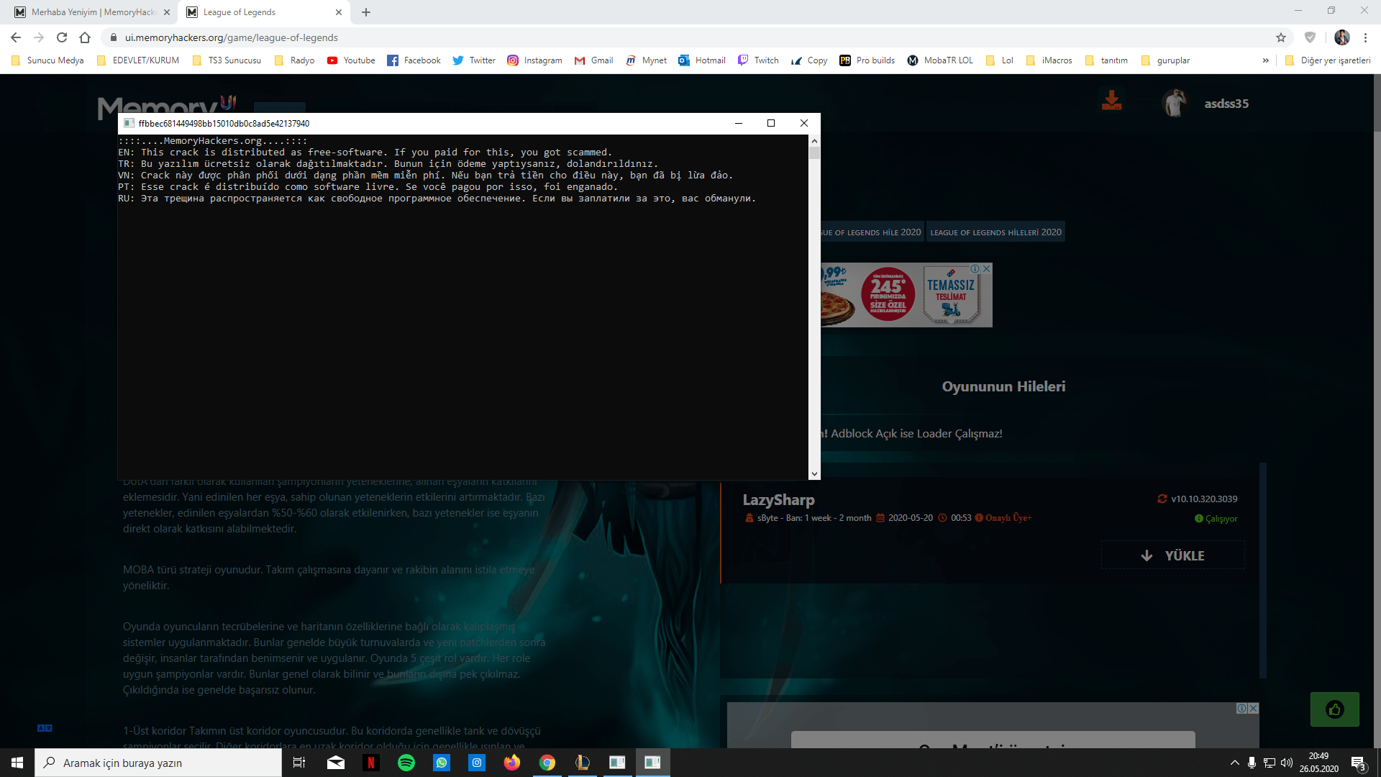Open the Sunucu Medya bookmark folder
Image resolution: width=1381 pixels, height=777 pixels.
coord(47,60)
